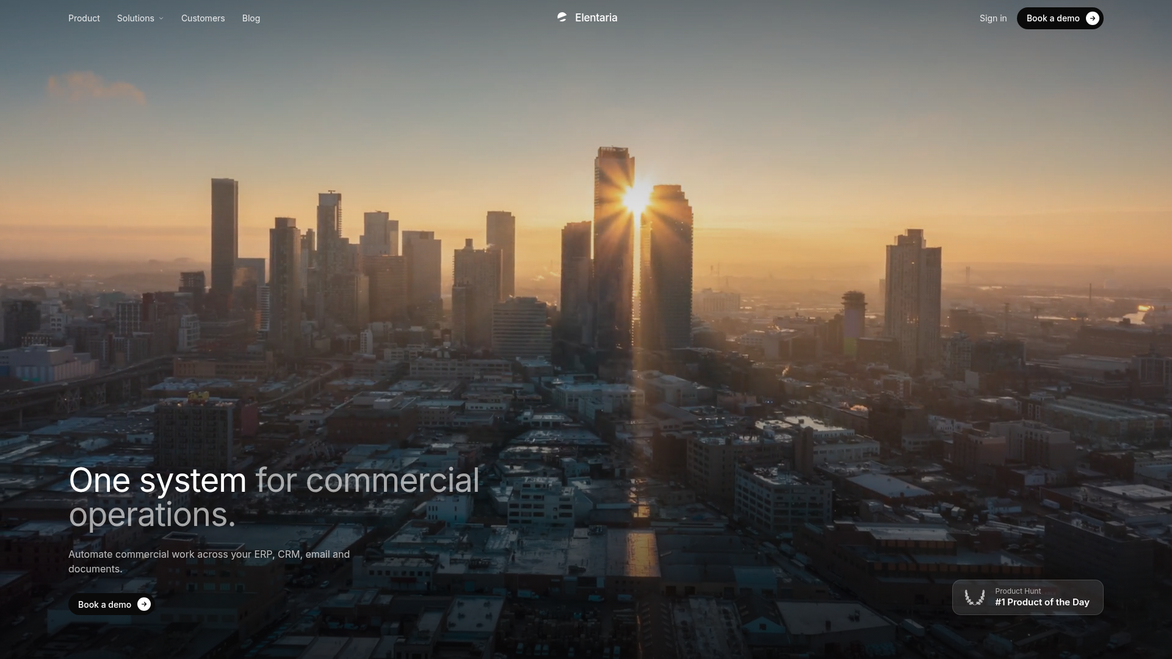Click the Product Hunt laurel wreath icon

(x=975, y=597)
